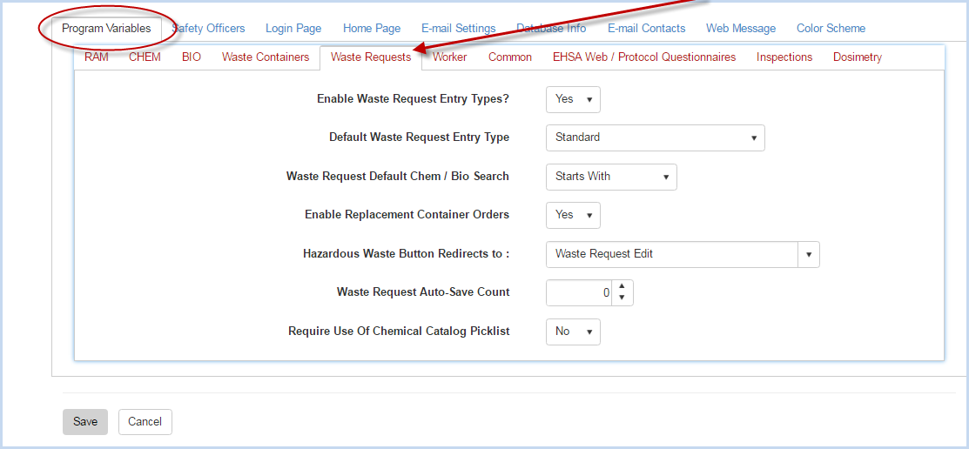Viewport: 969px width, 449px height.
Task: Select the Color Scheme tab
Action: tap(831, 29)
